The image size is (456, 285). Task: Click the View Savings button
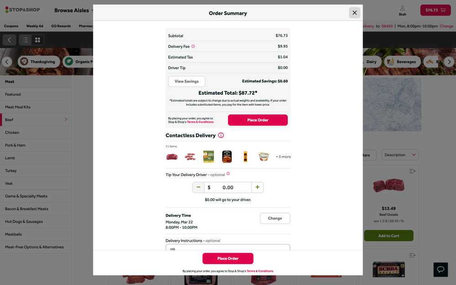187,82
